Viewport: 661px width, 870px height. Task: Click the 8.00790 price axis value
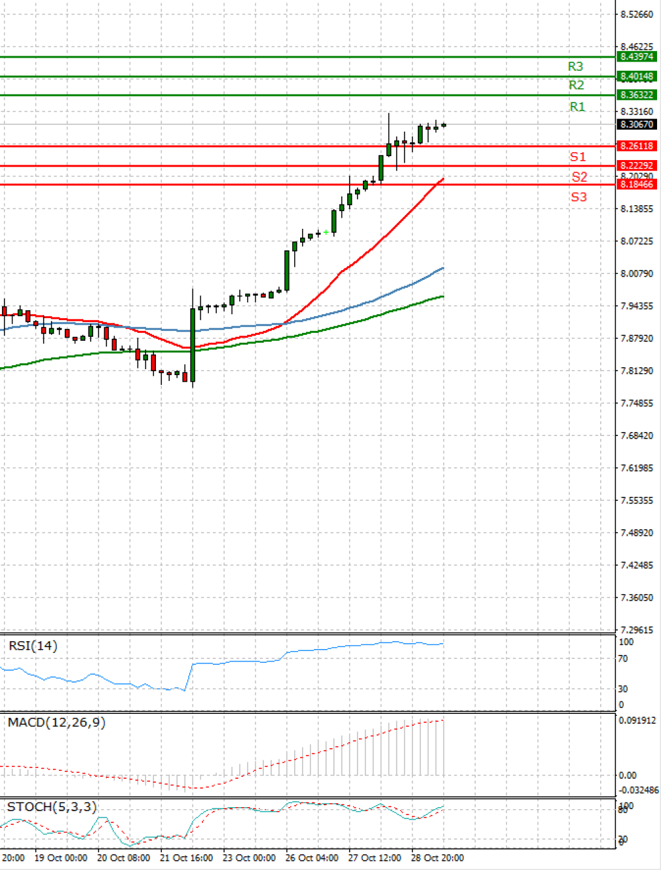637,273
